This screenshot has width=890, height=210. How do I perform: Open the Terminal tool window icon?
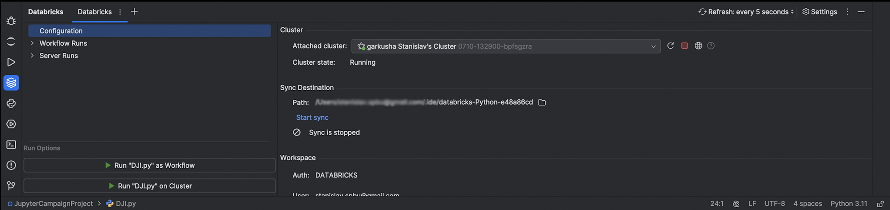(11, 144)
